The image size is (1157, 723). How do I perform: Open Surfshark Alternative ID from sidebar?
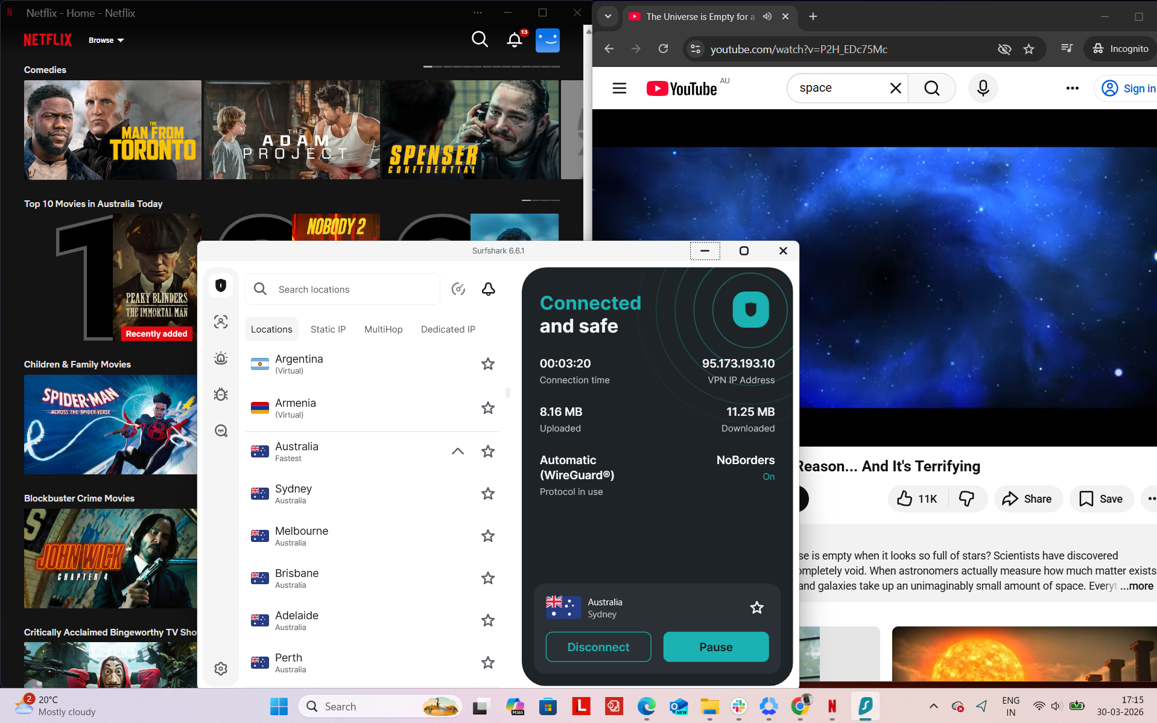(221, 322)
